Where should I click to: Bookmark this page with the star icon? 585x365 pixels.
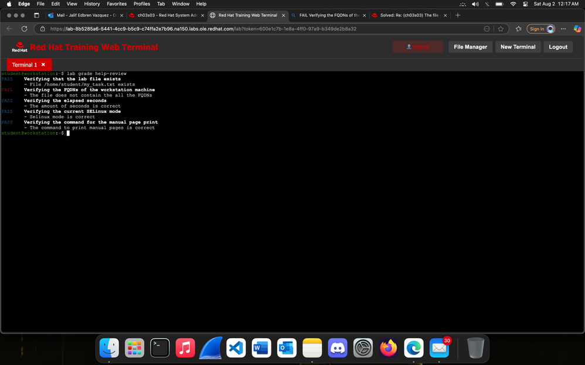tap(501, 29)
